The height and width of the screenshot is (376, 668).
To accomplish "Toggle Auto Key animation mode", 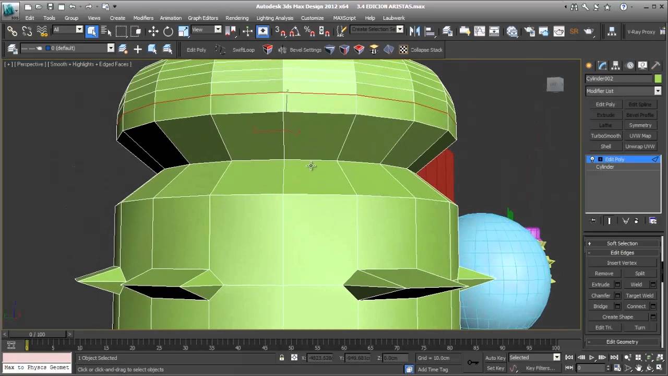I will [x=495, y=358].
